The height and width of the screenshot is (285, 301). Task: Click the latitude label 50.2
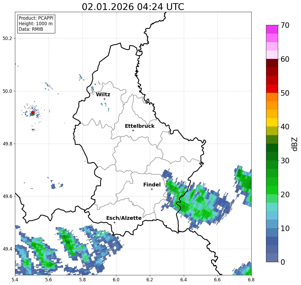click(7, 38)
